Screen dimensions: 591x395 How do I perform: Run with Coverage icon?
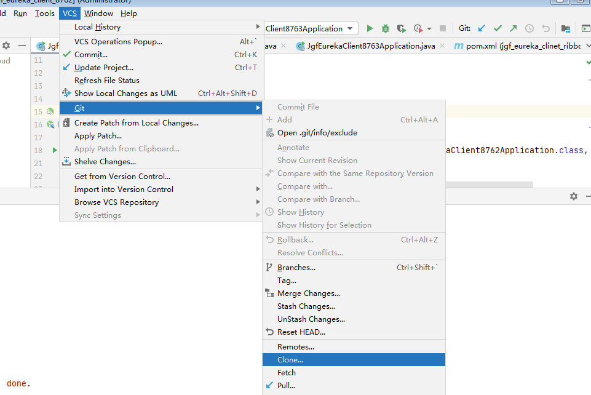click(402, 29)
